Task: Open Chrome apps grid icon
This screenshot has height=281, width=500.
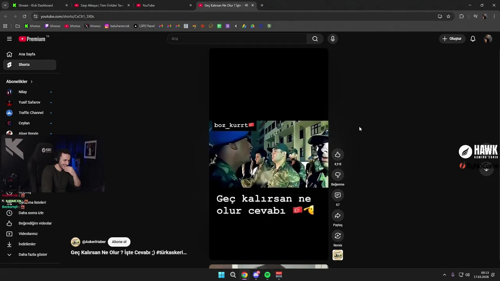Action: (x=5, y=26)
